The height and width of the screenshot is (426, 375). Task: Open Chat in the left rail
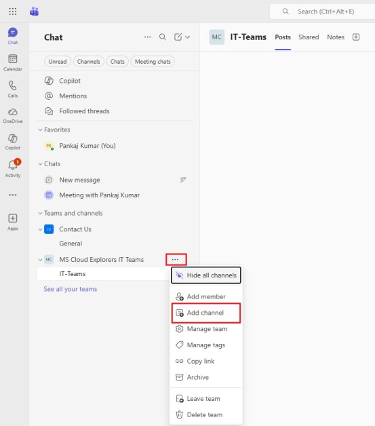point(13,36)
